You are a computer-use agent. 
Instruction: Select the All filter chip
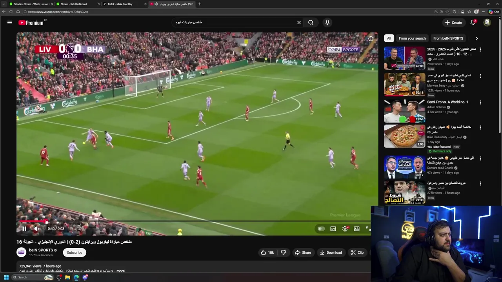(389, 38)
